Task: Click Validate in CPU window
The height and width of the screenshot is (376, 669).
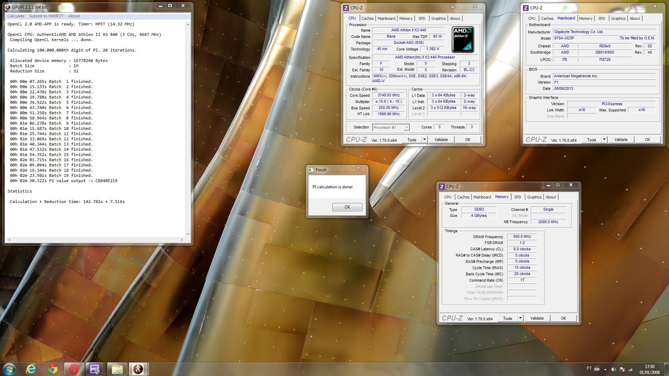Action: click(x=441, y=140)
